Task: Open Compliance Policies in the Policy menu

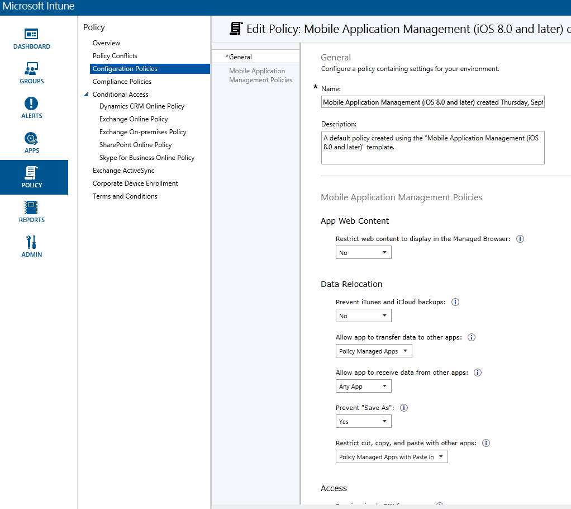Action: [122, 81]
